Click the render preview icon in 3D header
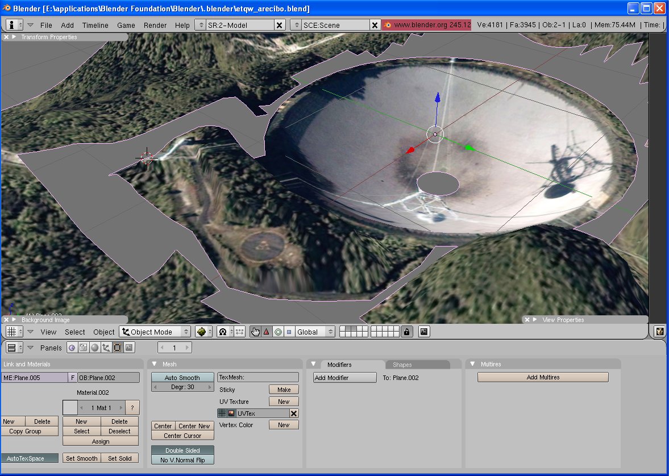 pos(424,332)
